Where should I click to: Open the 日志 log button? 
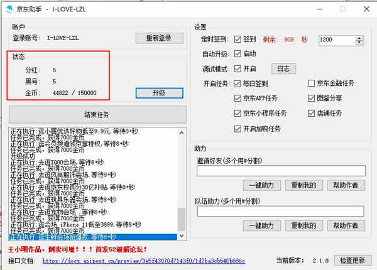pyautogui.click(x=284, y=69)
